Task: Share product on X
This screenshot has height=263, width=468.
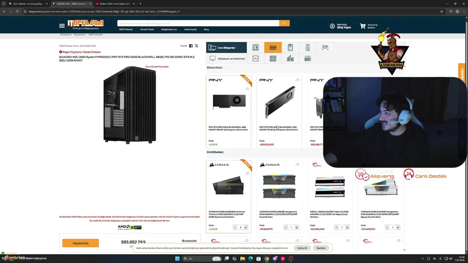Action: tap(197, 46)
